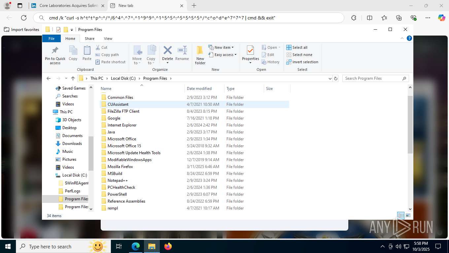Screen dimensions: 449x253
Task: Click Local Disk (C:) breadcrumb
Action: 123,78
